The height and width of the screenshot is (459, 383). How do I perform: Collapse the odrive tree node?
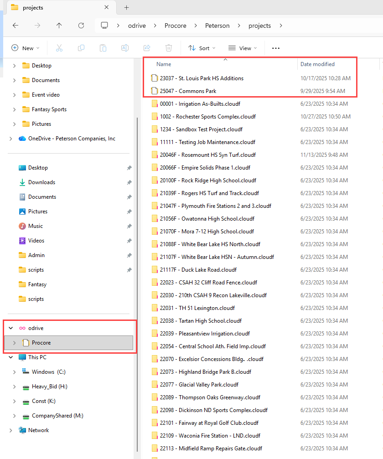coord(10,328)
